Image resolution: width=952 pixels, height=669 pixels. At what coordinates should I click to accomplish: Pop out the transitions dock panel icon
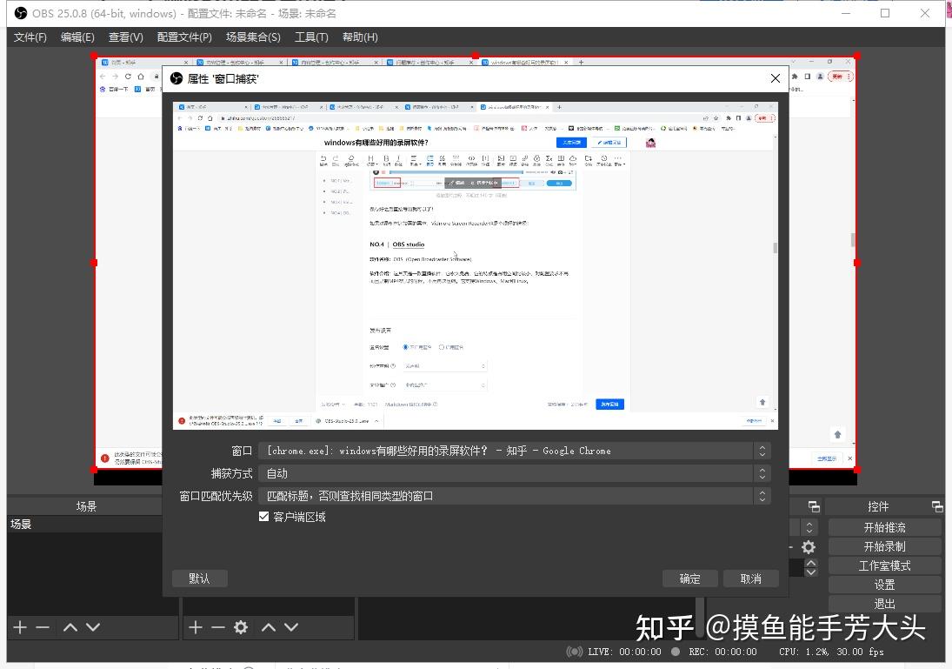click(814, 506)
